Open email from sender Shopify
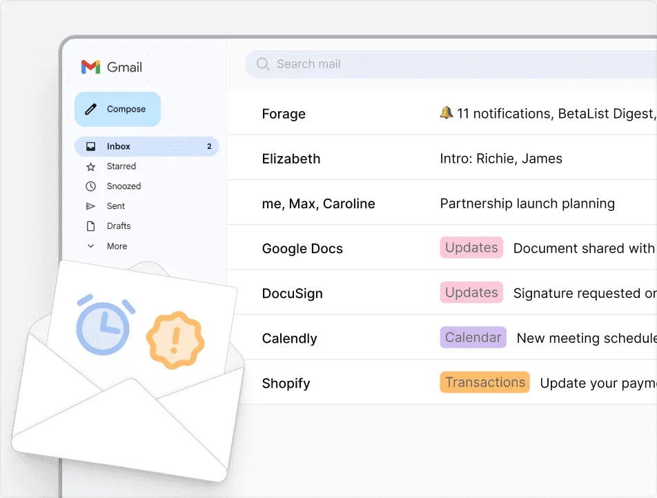Image resolution: width=657 pixels, height=498 pixels. pos(286,384)
